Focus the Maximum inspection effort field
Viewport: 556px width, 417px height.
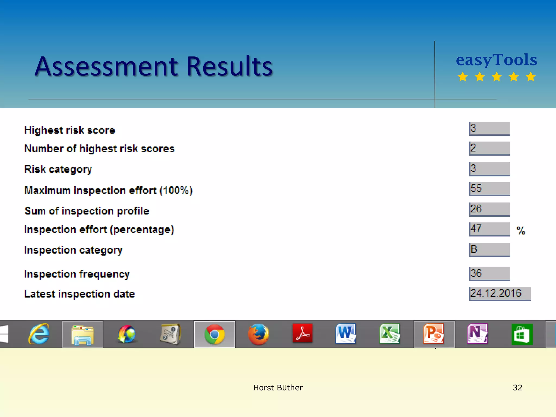point(489,189)
